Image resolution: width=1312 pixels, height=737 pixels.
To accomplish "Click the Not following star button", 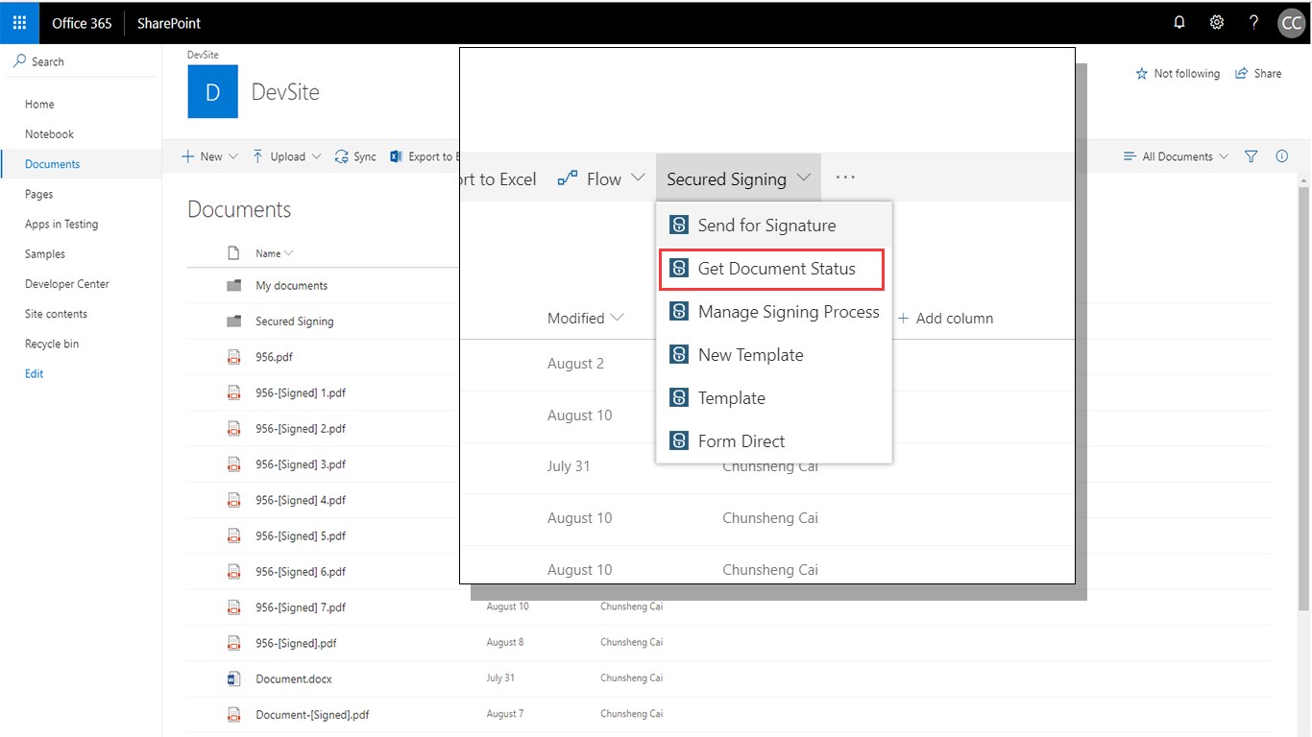I will click(x=1178, y=74).
